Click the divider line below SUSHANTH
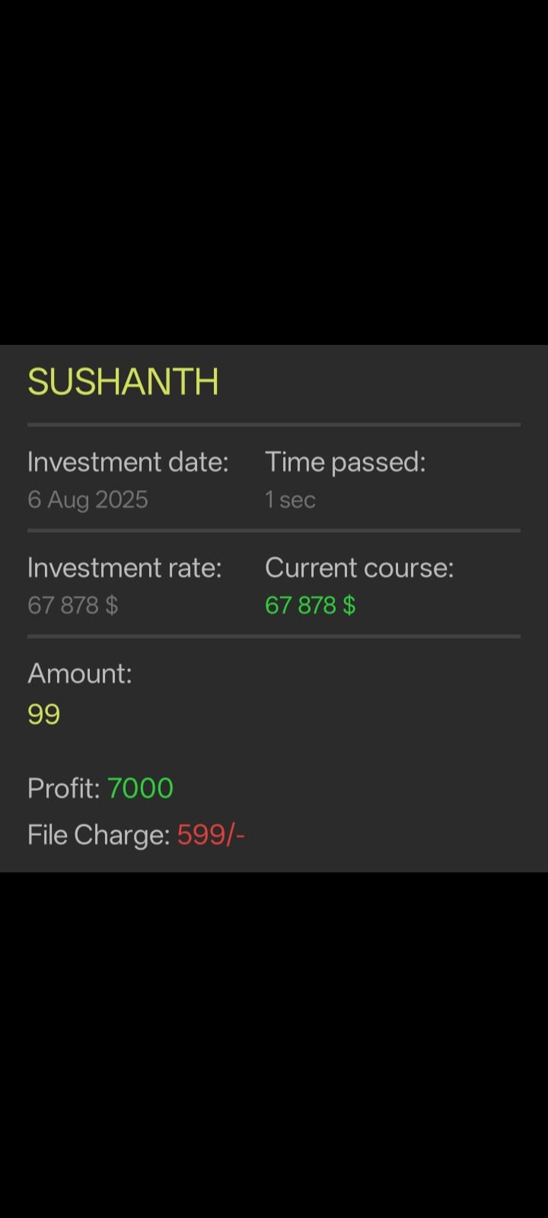Image resolution: width=548 pixels, height=1218 pixels. pos(274,424)
